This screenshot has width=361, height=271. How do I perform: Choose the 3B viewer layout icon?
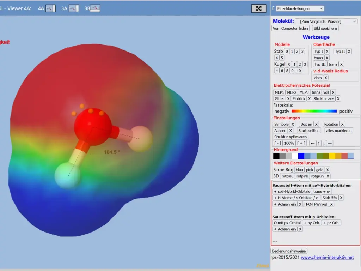click(x=95, y=8)
